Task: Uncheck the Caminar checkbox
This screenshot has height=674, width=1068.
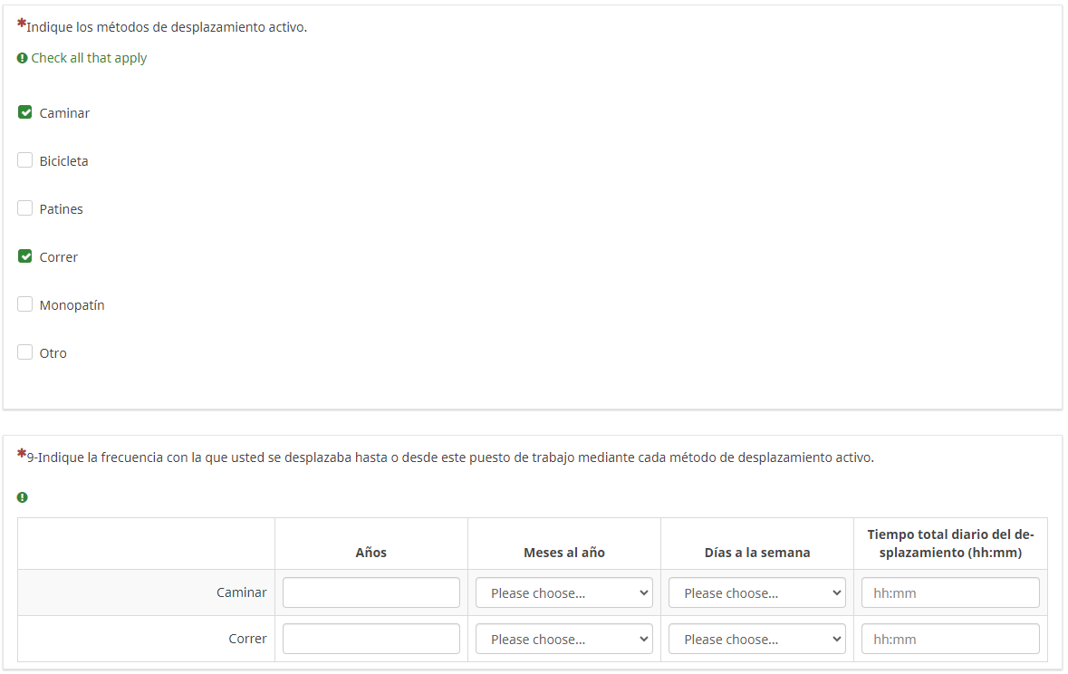Action: (x=25, y=113)
